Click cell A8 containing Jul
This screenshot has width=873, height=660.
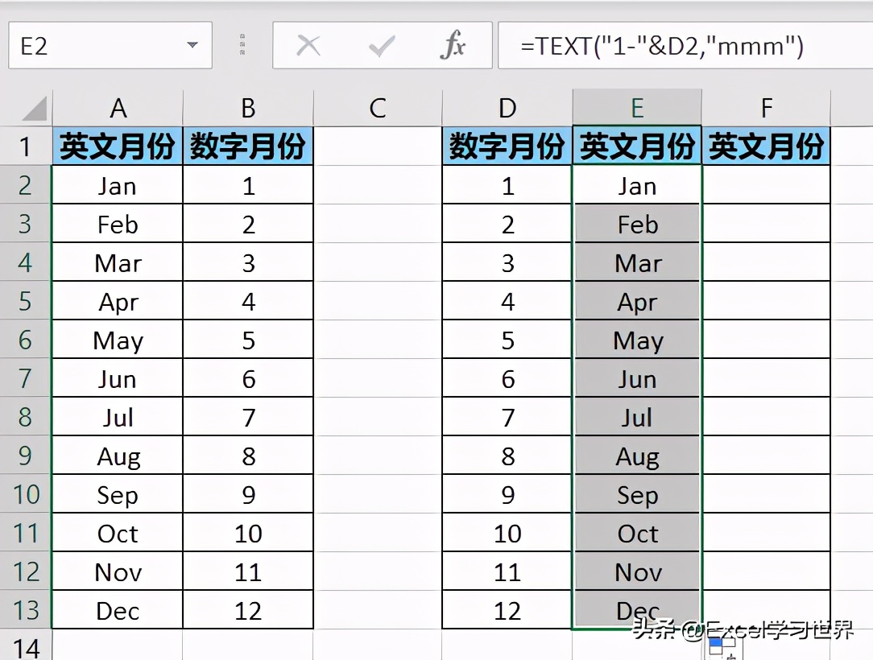point(118,417)
